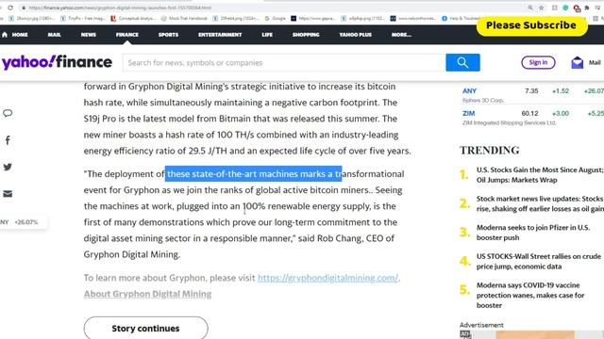604x339 pixels.
Task: Open trending story US STOCKS-Wall Street rallies
Action: [539, 262]
